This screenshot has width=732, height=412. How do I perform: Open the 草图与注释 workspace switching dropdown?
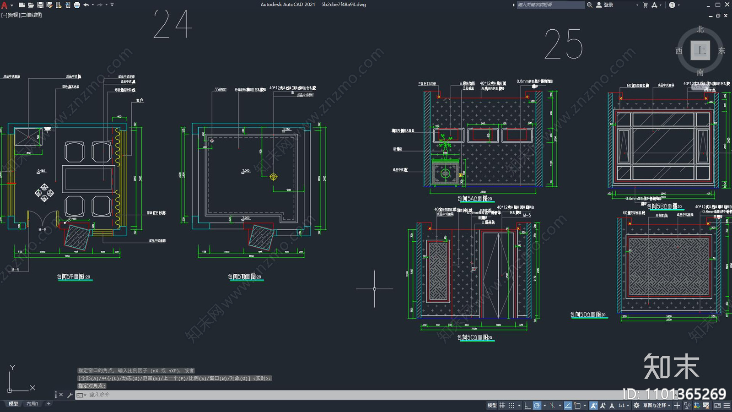657,406
